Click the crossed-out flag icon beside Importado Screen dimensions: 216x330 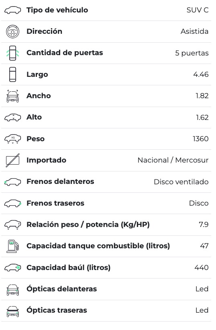(x=12, y=160)
